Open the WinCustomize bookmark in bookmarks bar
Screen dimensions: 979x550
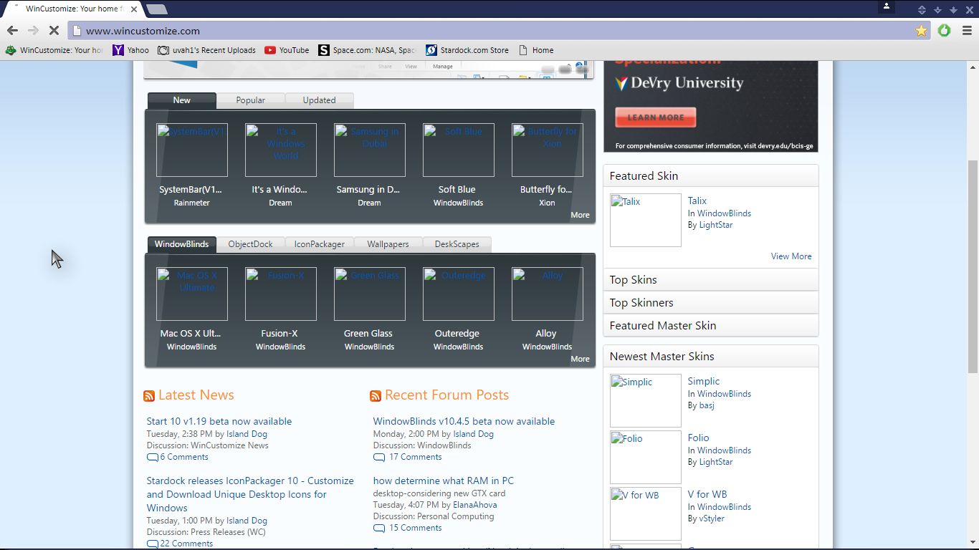[x=54, y=50]
